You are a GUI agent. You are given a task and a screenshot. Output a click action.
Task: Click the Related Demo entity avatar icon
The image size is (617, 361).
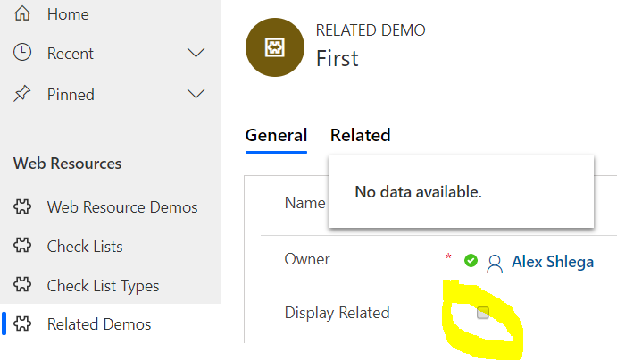[x=275, y=47]
